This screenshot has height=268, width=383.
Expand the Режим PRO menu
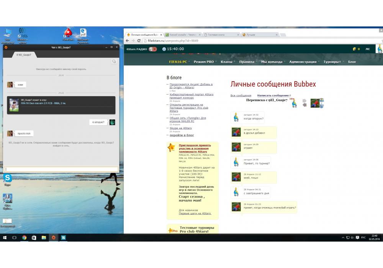click(204, 62)
